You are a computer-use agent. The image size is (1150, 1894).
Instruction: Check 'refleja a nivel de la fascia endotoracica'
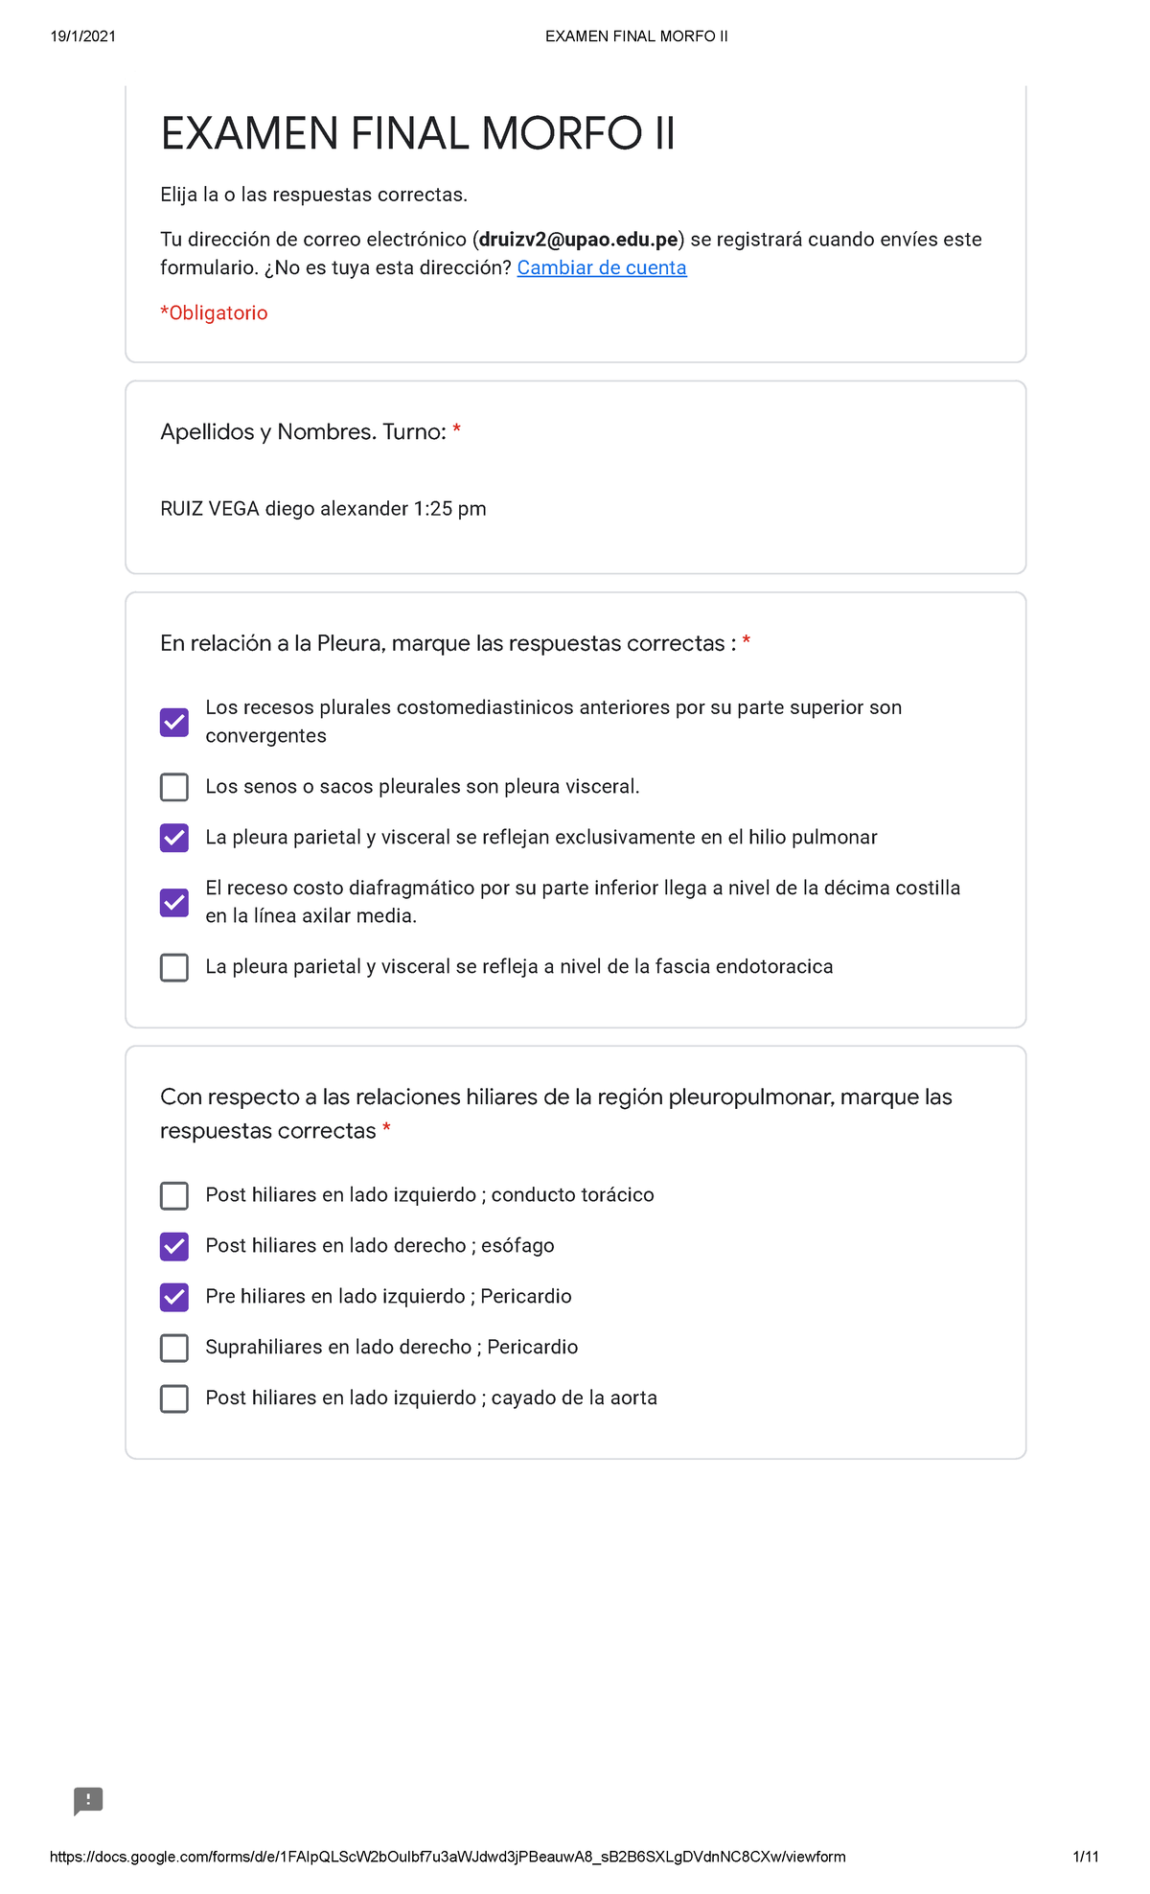pos(174,967)
